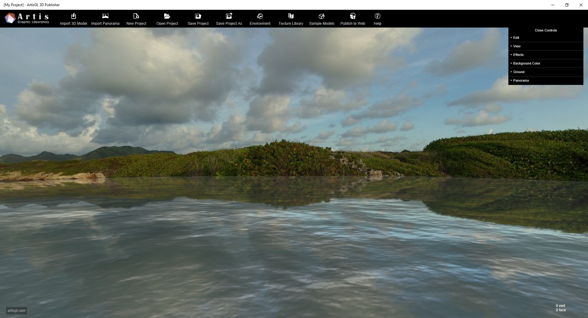Expand the Ground section

click(x=546, y=72)
